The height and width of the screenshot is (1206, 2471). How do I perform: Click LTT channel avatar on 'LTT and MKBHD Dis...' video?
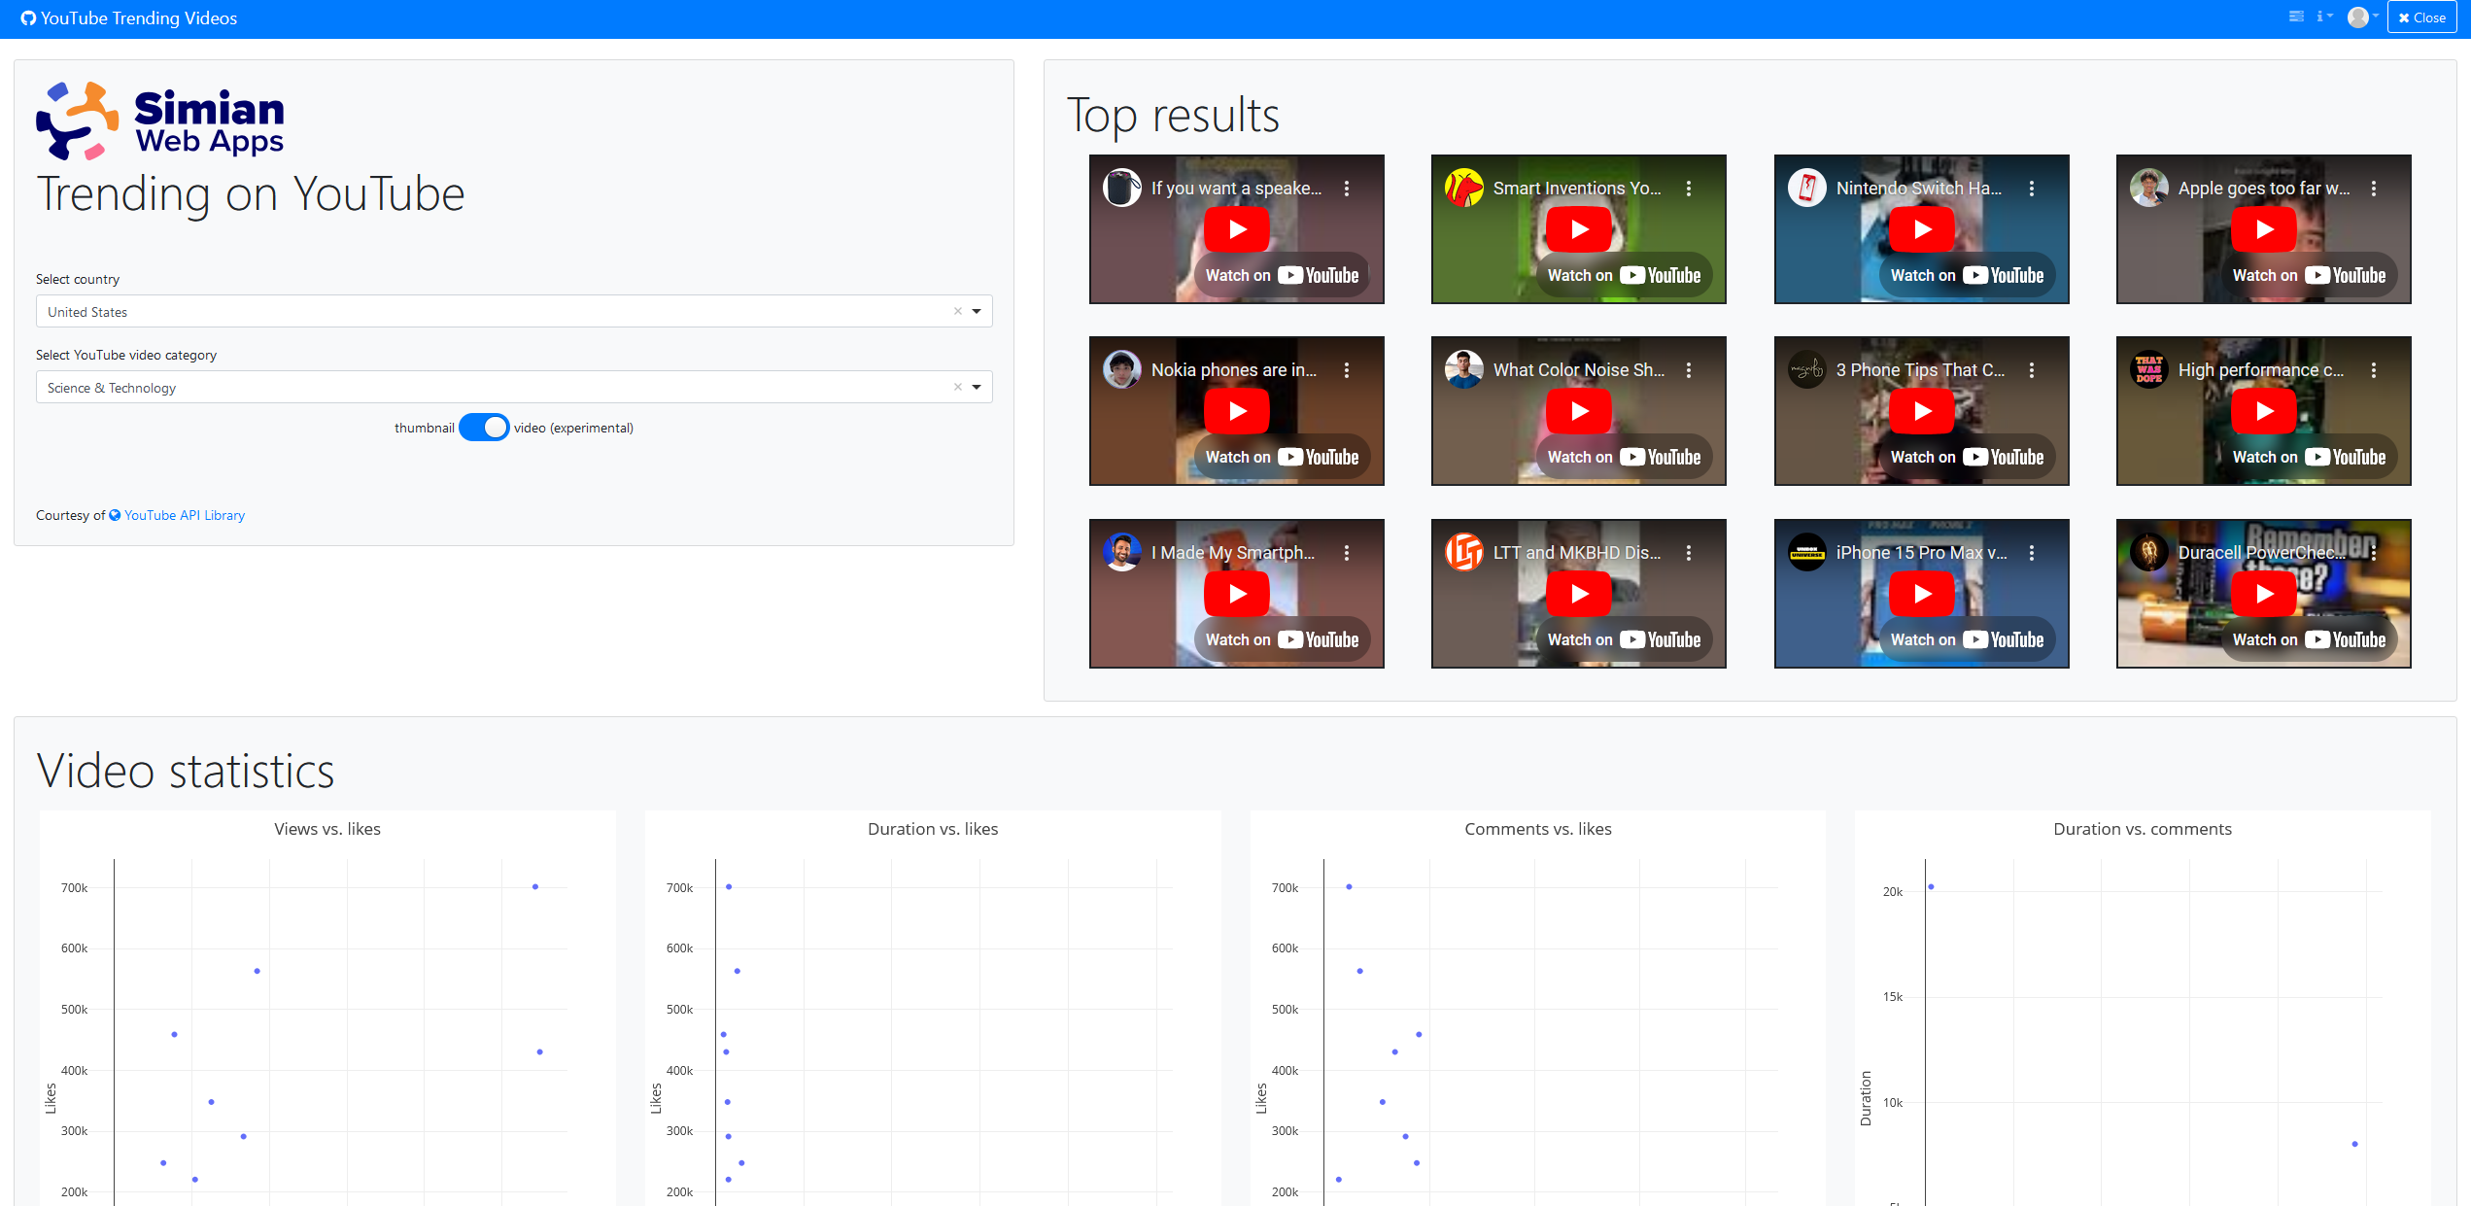point(1464,552)
